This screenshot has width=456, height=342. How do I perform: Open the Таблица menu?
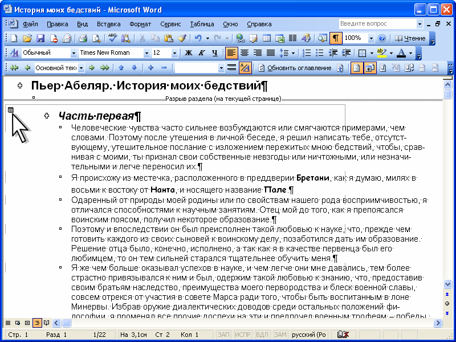click(202, 24)
